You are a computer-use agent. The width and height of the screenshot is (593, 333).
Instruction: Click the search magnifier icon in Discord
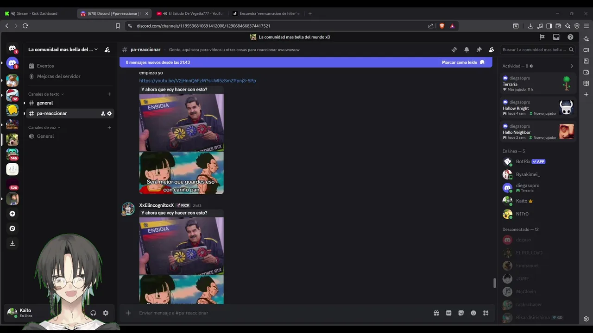[571, 49]
